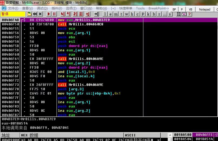Viewport: 218px width, 141px height.
Task: Open the Source 's' button
Action: tap(170, 14)
